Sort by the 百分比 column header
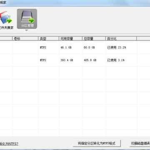Viewport: 150px width, 150px height. (x=121, y=39)
